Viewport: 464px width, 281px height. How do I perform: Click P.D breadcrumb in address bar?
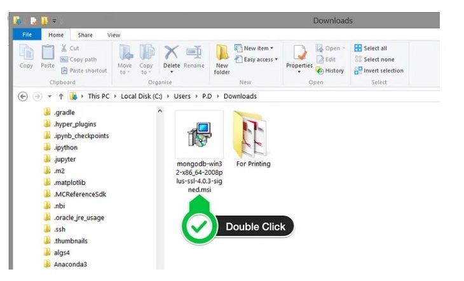tap(207, 96)
